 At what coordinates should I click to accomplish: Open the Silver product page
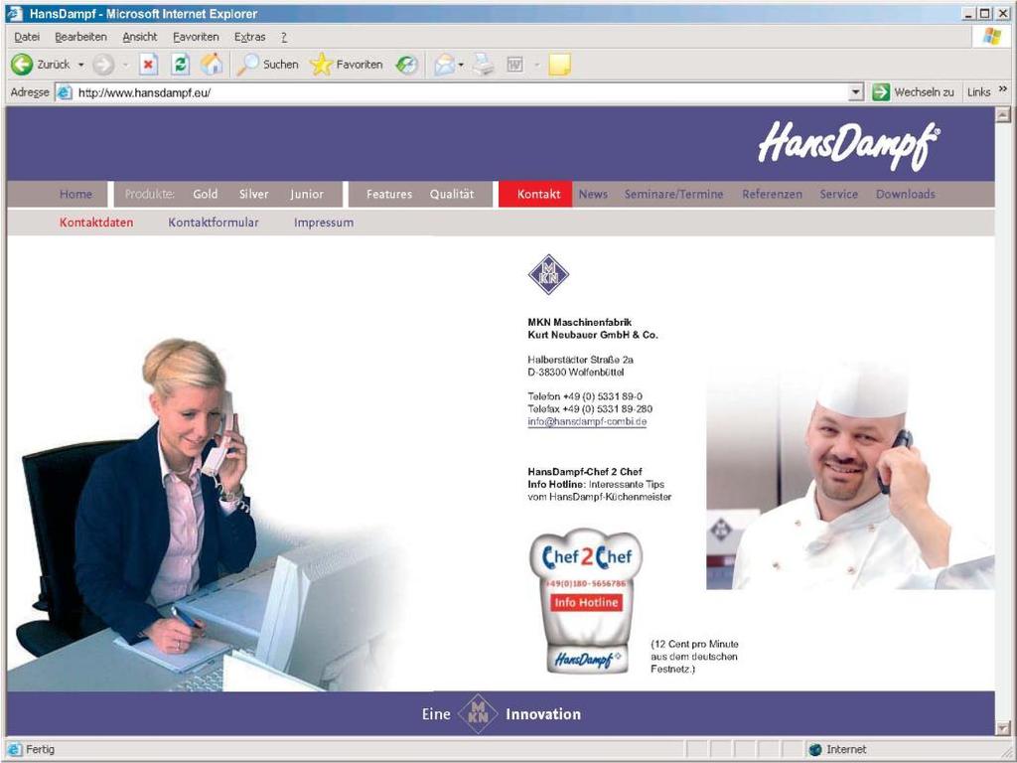253,194
